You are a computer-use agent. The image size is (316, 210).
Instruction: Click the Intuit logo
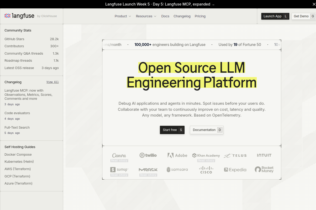(x=264, y=155)
